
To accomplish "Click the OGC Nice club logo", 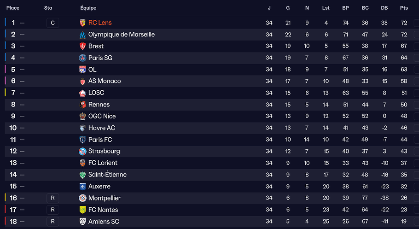I will tap(83, 116).
